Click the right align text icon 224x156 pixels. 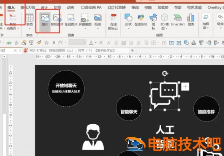point(146,42)
